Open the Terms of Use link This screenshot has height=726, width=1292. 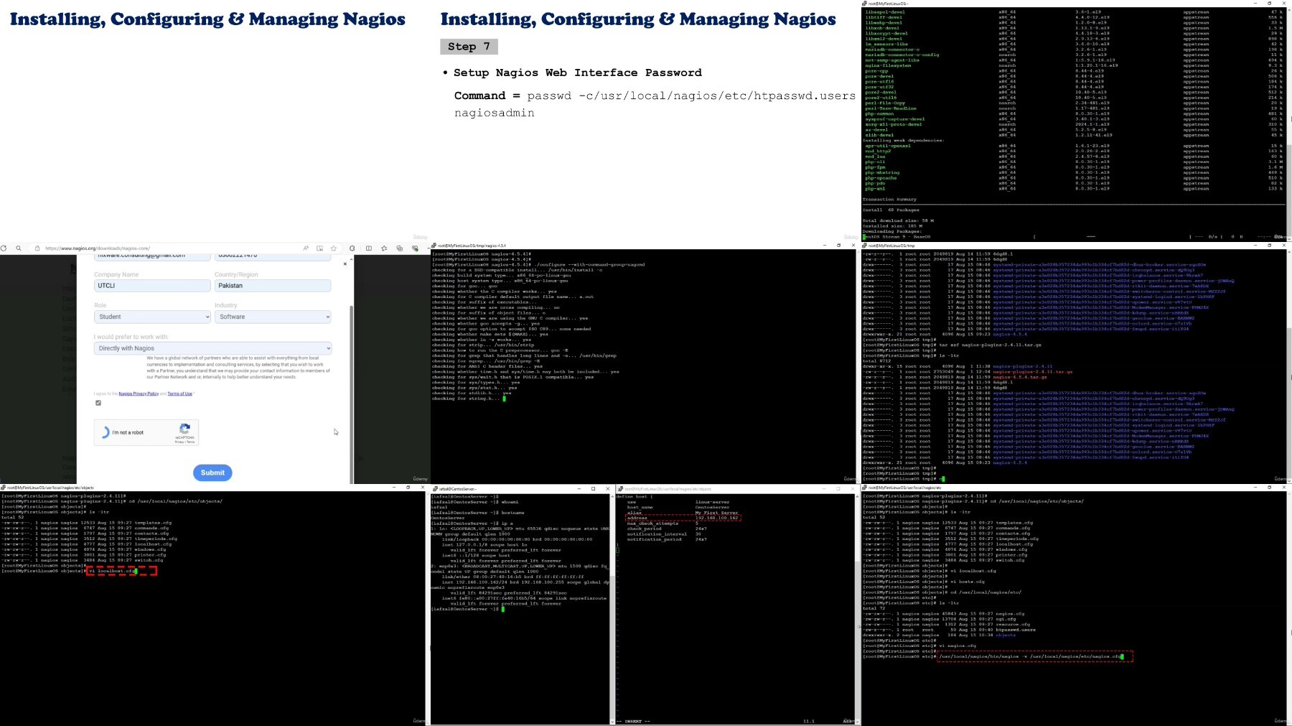coord(180,394)
